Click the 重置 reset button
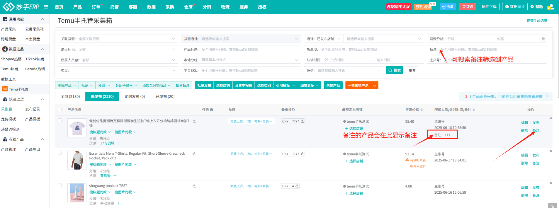559x208 pixels. coord(412,70)
